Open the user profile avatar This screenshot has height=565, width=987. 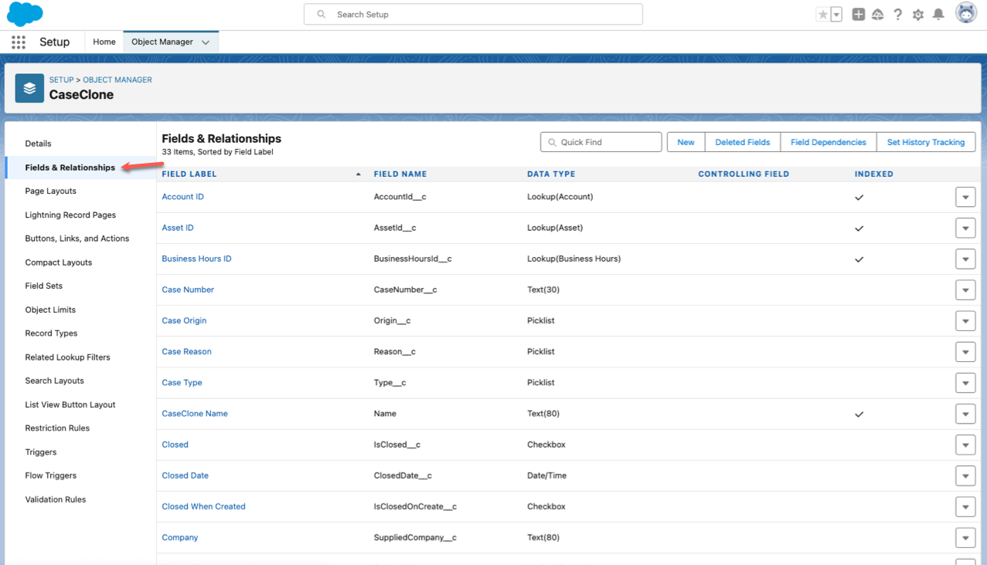click(x=966, y=13)
